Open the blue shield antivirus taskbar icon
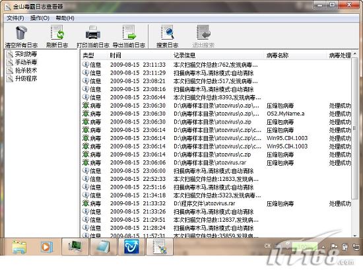 coord(132,247)
